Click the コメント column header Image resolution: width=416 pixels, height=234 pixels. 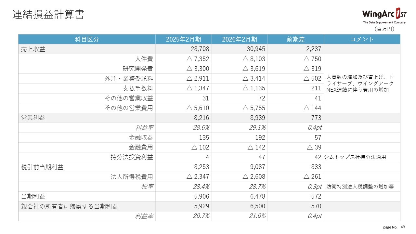(x=362, y=39)
